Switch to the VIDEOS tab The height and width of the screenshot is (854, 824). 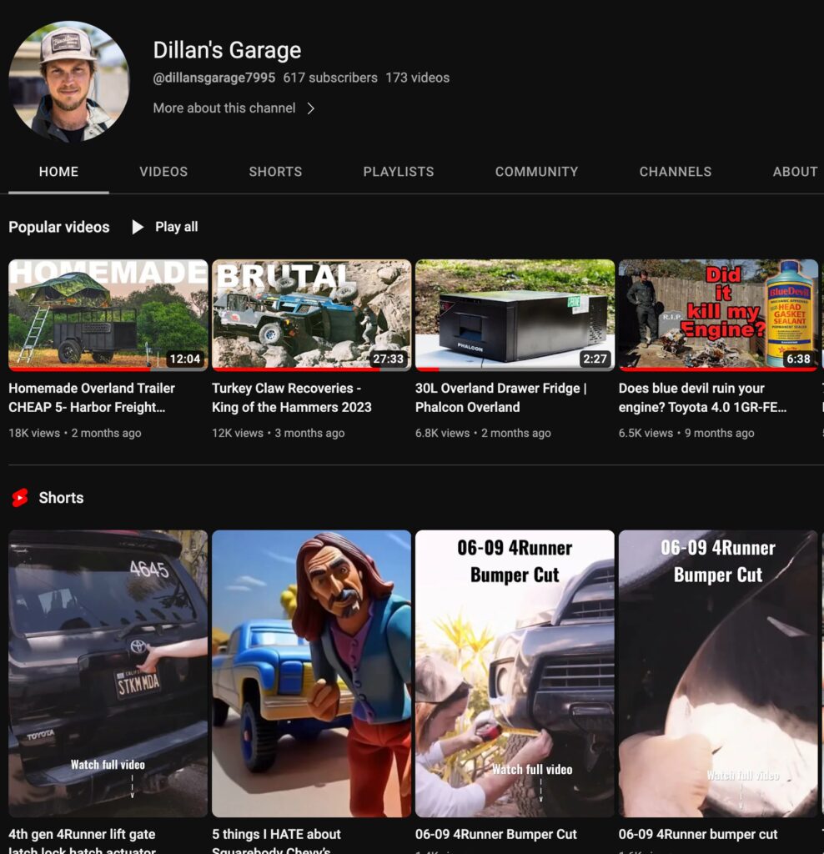[x=163, y=172]
